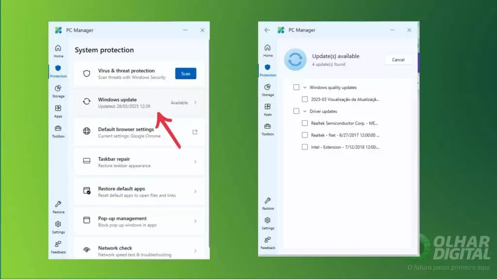This screenshot has height=279, width=497.
Task: Click the Pop-up management window icon
Action: (86, 220)
